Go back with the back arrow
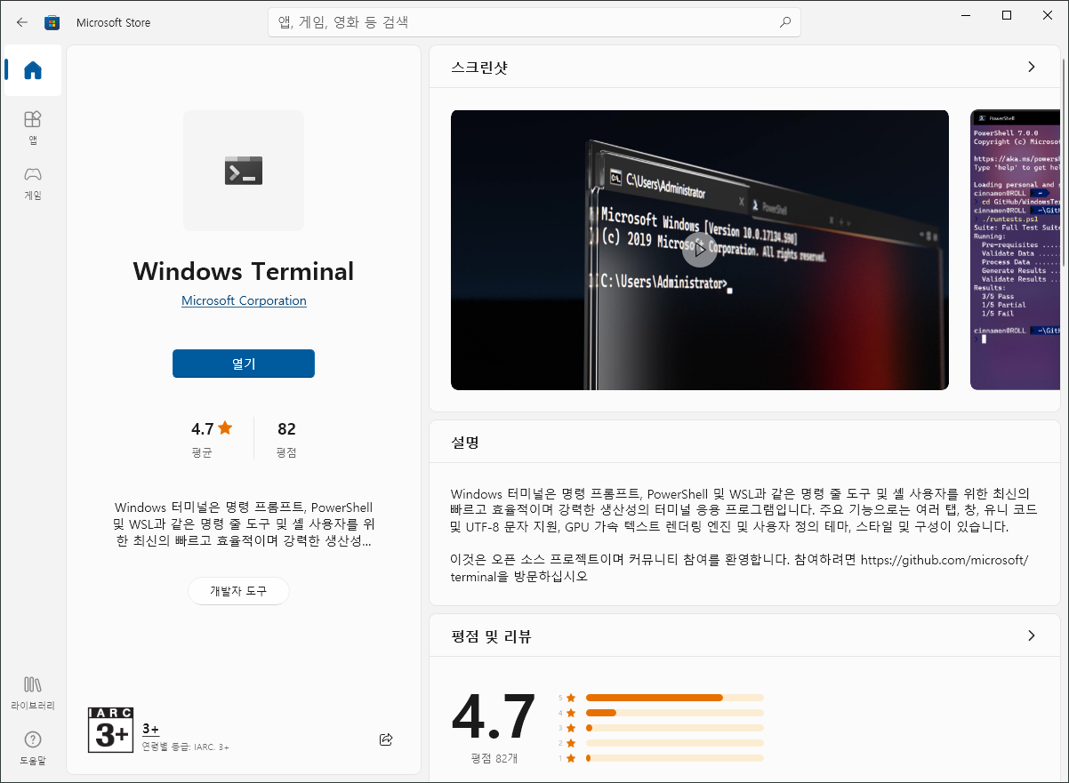 [21, 22]
